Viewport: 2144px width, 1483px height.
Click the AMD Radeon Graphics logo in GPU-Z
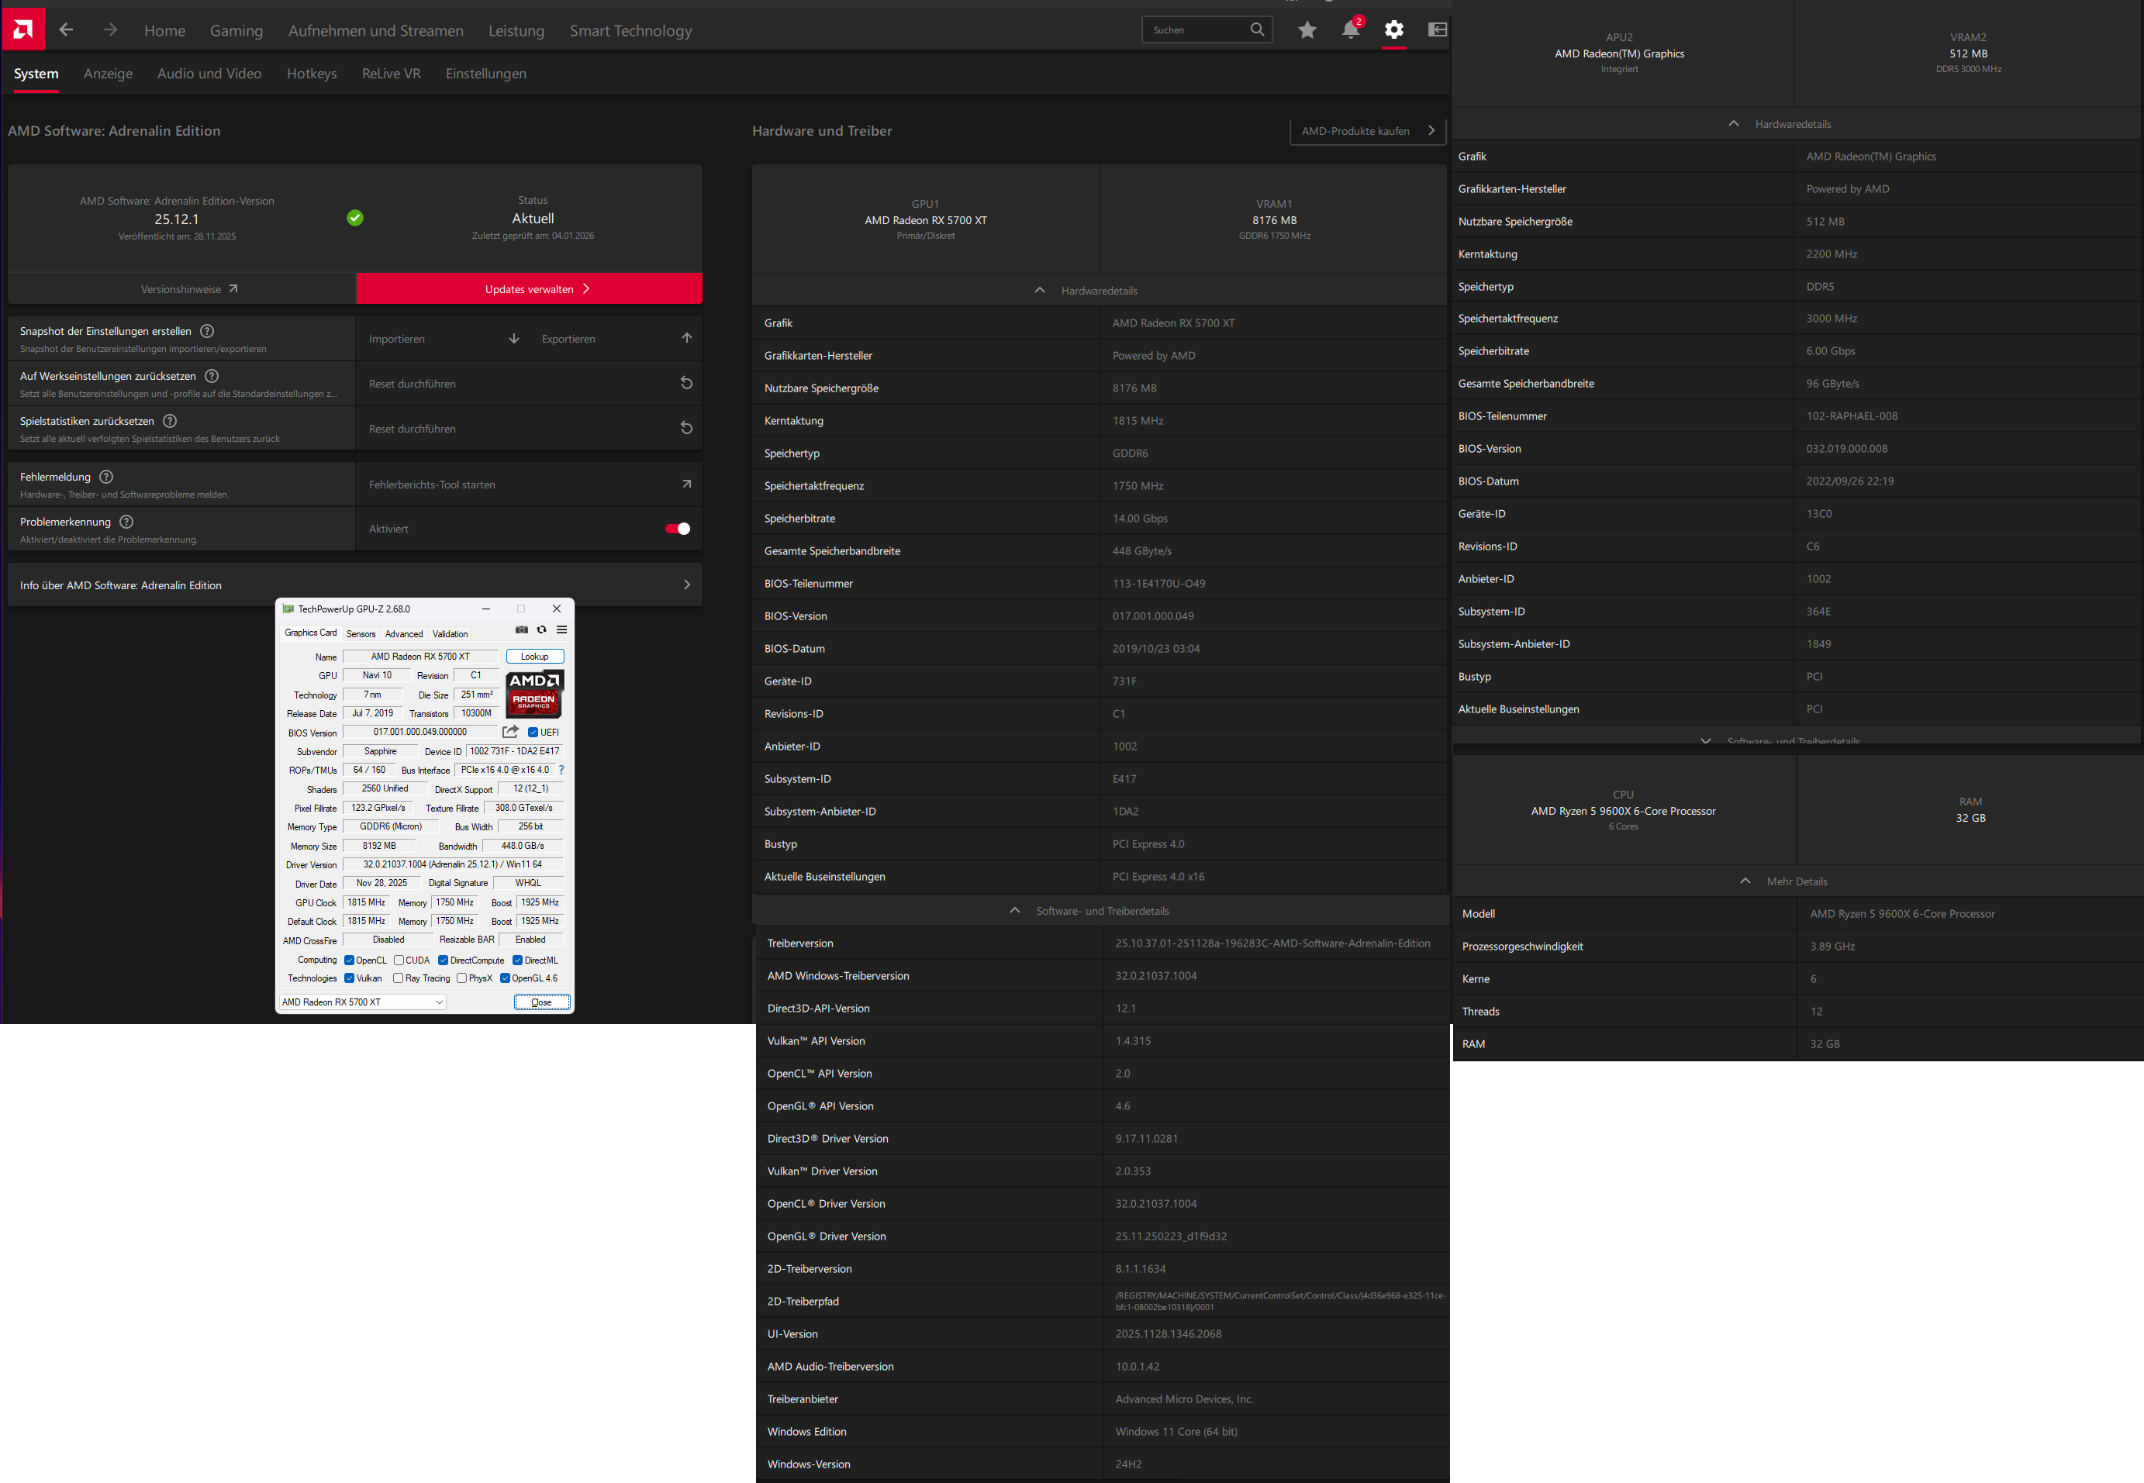pos(534,693)
